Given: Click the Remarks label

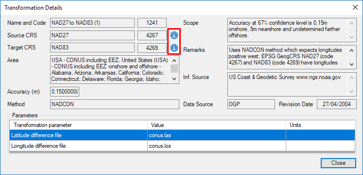Looking at the screenshot, I should (194, 50).
